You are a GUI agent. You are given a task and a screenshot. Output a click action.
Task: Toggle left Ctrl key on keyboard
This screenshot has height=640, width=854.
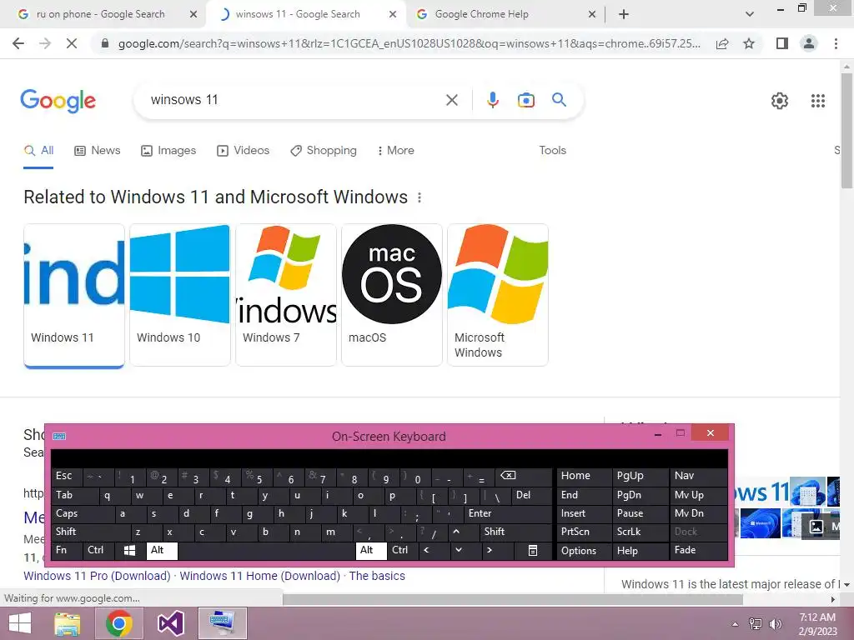tap(98, 551)
